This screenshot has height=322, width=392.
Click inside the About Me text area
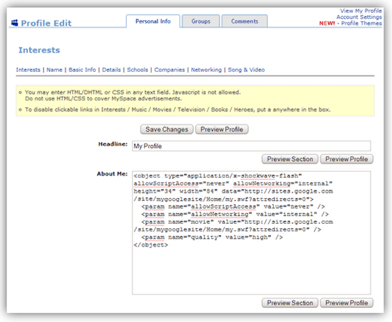click(x=252, y=232)
